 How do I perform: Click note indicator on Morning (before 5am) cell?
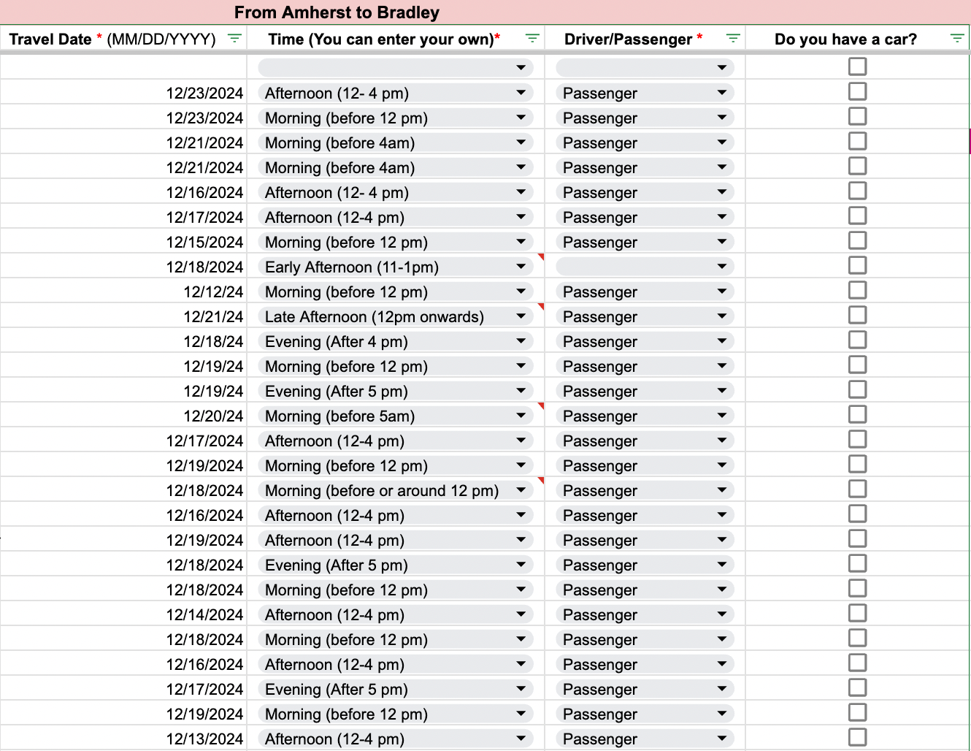point(541,405)
